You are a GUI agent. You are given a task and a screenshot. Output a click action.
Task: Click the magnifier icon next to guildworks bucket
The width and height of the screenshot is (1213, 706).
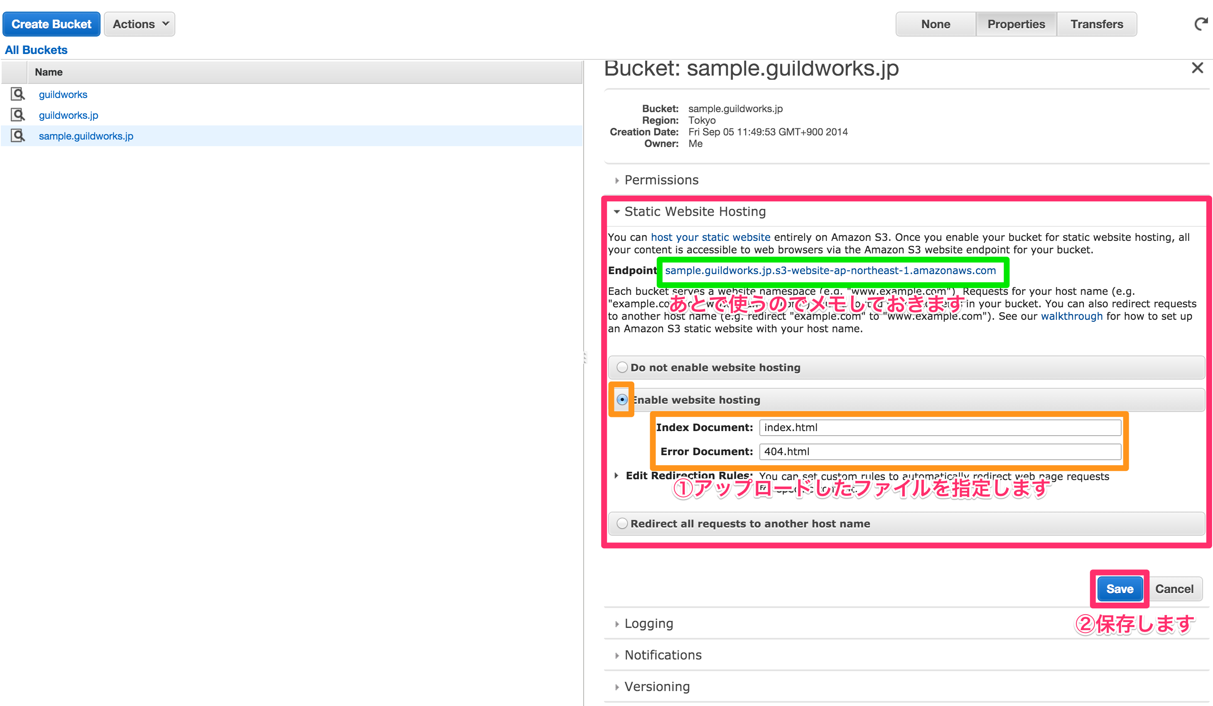(x=17, y=94)
